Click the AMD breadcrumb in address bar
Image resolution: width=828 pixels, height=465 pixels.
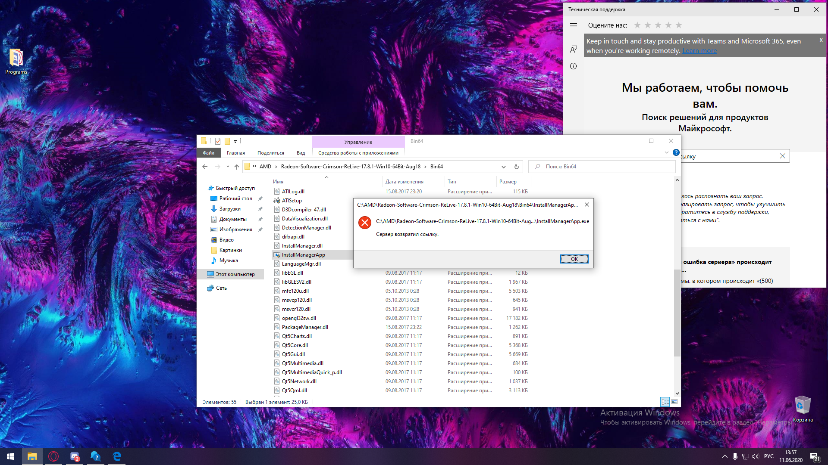pos(265,167)
